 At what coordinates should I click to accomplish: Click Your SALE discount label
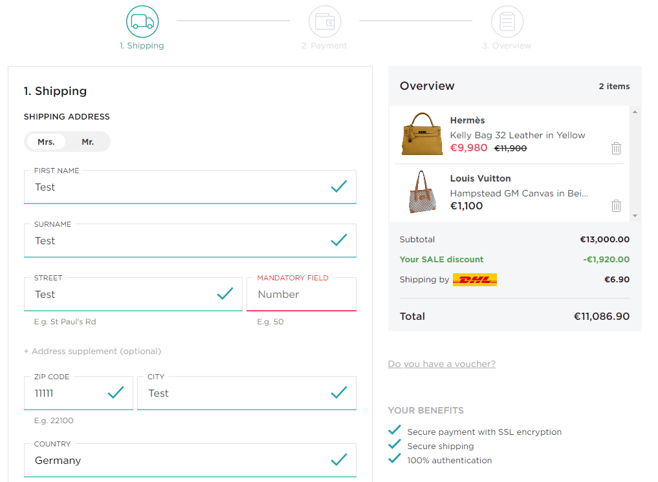(x=441, y=260)
